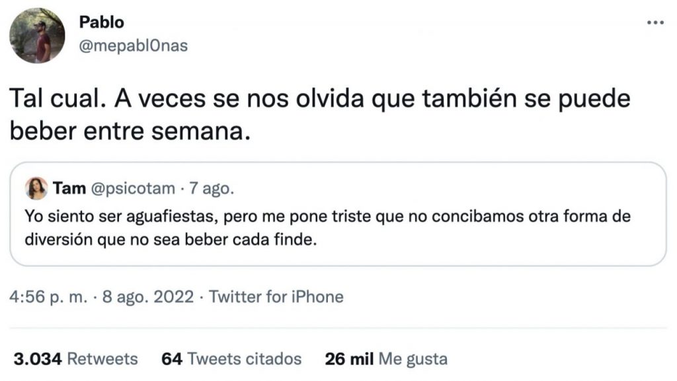
Task: Open the @mepabl0nas handle
Action: (x=134, y=46)
